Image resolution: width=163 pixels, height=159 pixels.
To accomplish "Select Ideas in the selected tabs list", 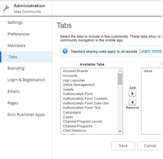I will (x=148, y=71).
